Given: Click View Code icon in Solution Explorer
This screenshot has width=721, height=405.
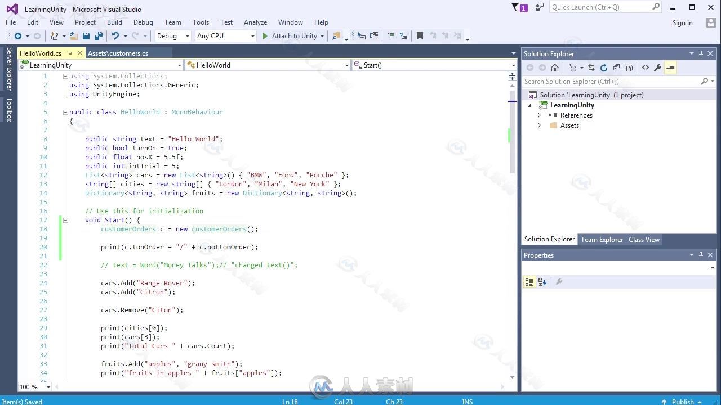Looking at the screenshot, I should tap(646, 67).
